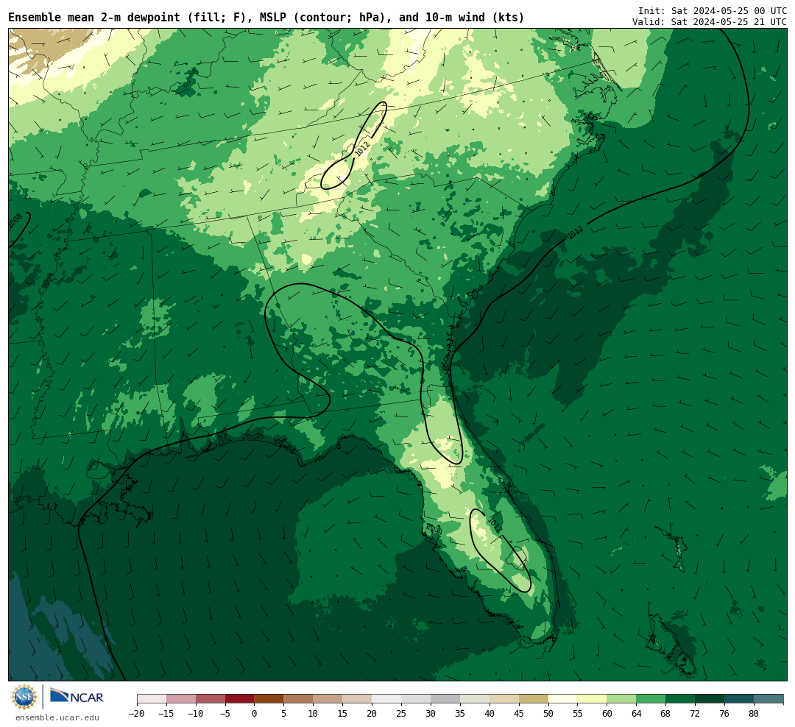The width and height of the screenshot is (795, 727).
Task: Click the '25' colorbar tick label
Action: coord(402,713)
